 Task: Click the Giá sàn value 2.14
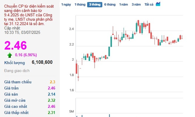pyautogui.click(x=51, y=94)
